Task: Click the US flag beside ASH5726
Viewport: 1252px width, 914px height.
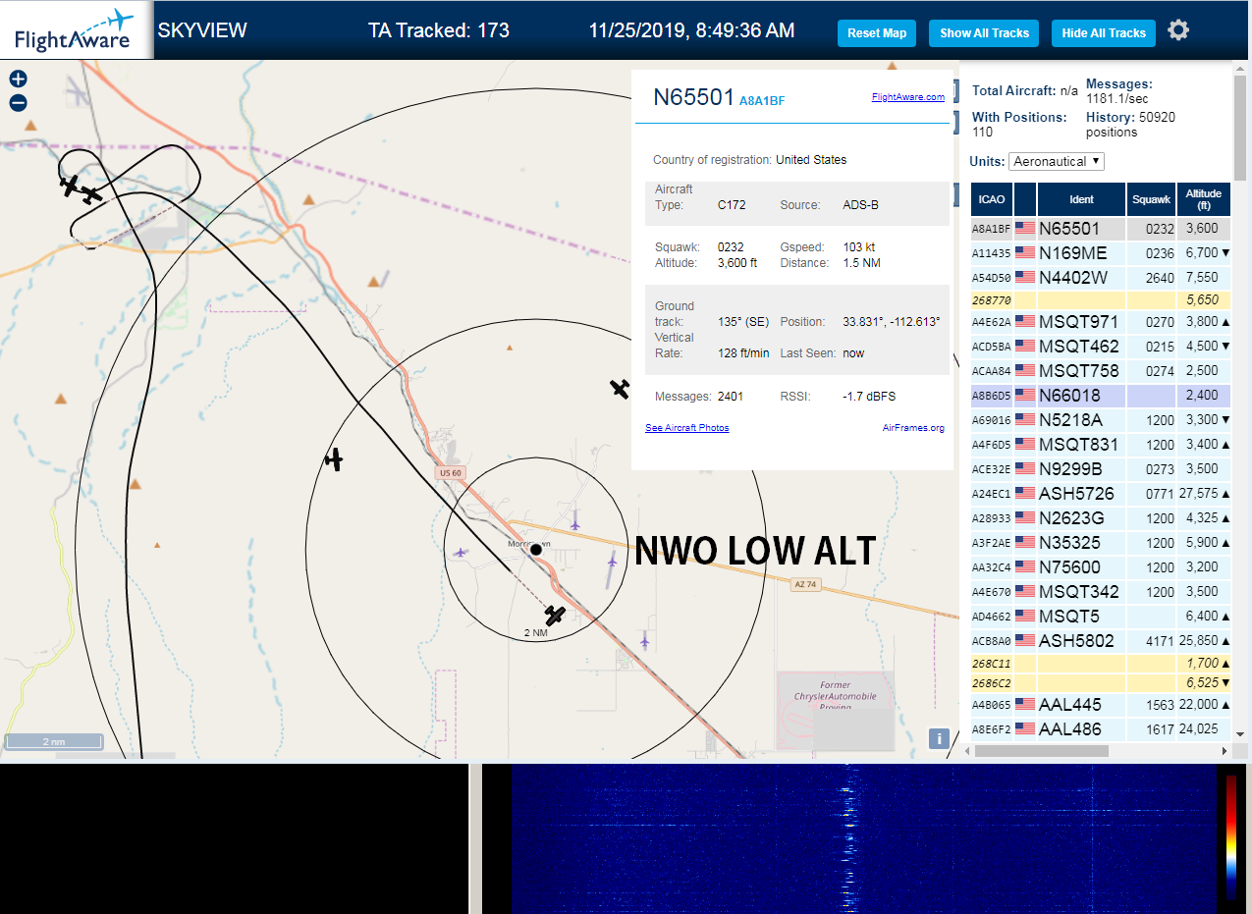Action: (x=1025, y=493)
